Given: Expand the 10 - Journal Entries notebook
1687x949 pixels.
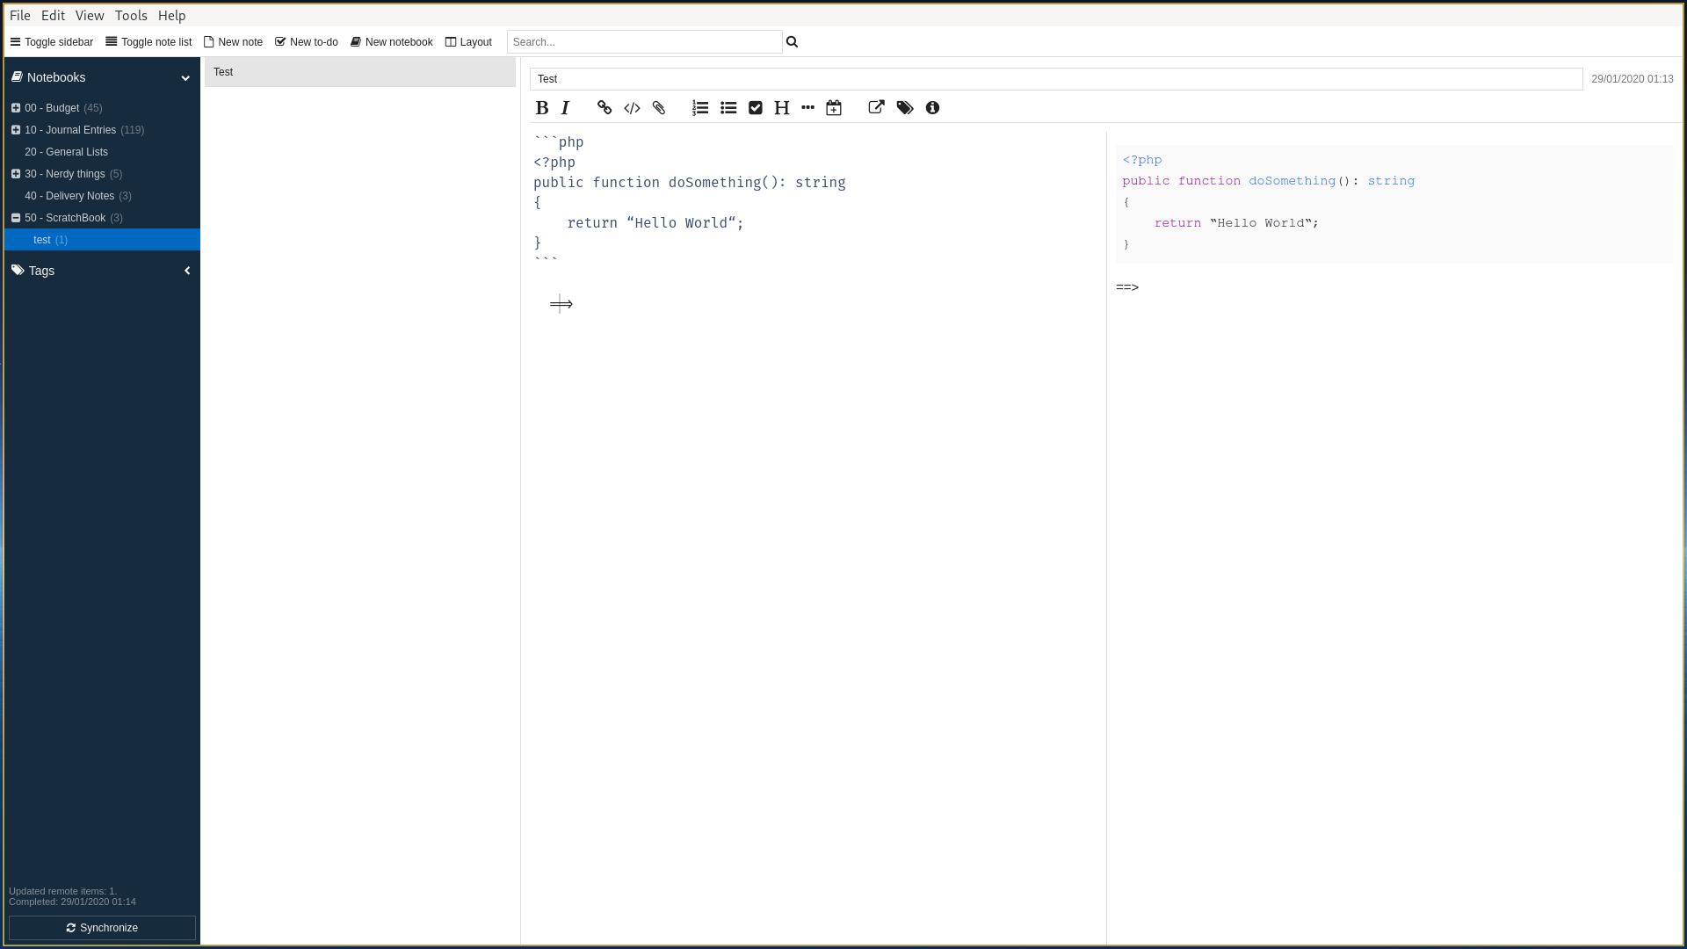Looking at the screenshot, I should (x=16, y=129).
